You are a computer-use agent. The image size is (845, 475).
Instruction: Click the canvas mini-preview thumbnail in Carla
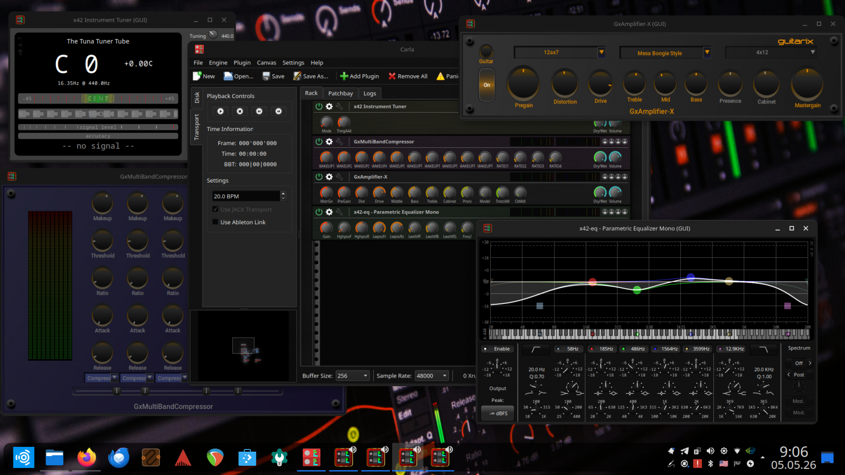pos(243,346)
